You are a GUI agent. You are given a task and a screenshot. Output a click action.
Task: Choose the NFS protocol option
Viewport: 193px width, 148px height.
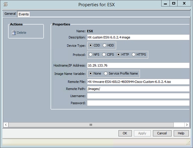click(x=90, y=54)
